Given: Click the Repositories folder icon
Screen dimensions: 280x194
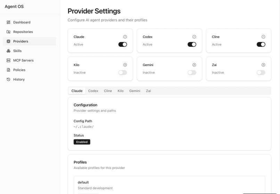Looking at the screenshot, I should [x=8, y=32].
